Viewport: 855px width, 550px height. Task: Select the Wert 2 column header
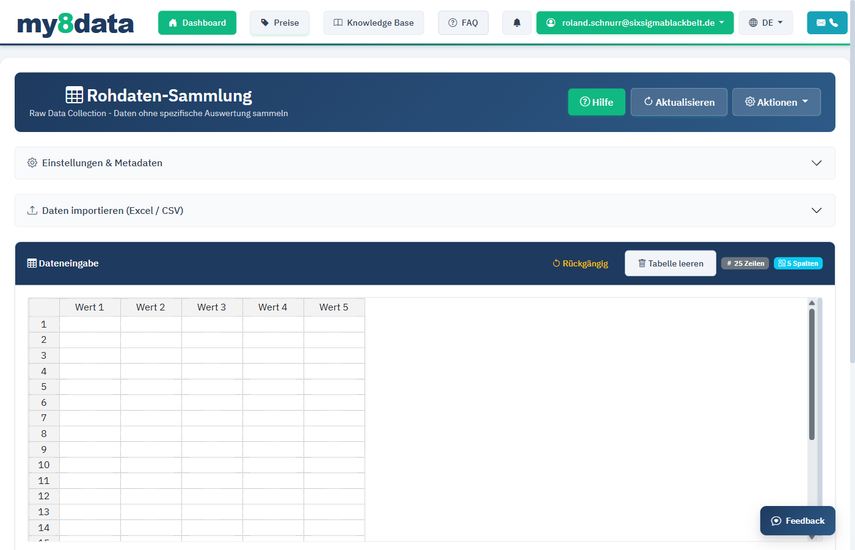pos(151,307)
